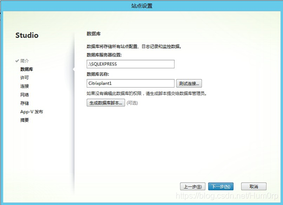
Task: Click the 数据库名称 label
Action: [x=98, y=74]
